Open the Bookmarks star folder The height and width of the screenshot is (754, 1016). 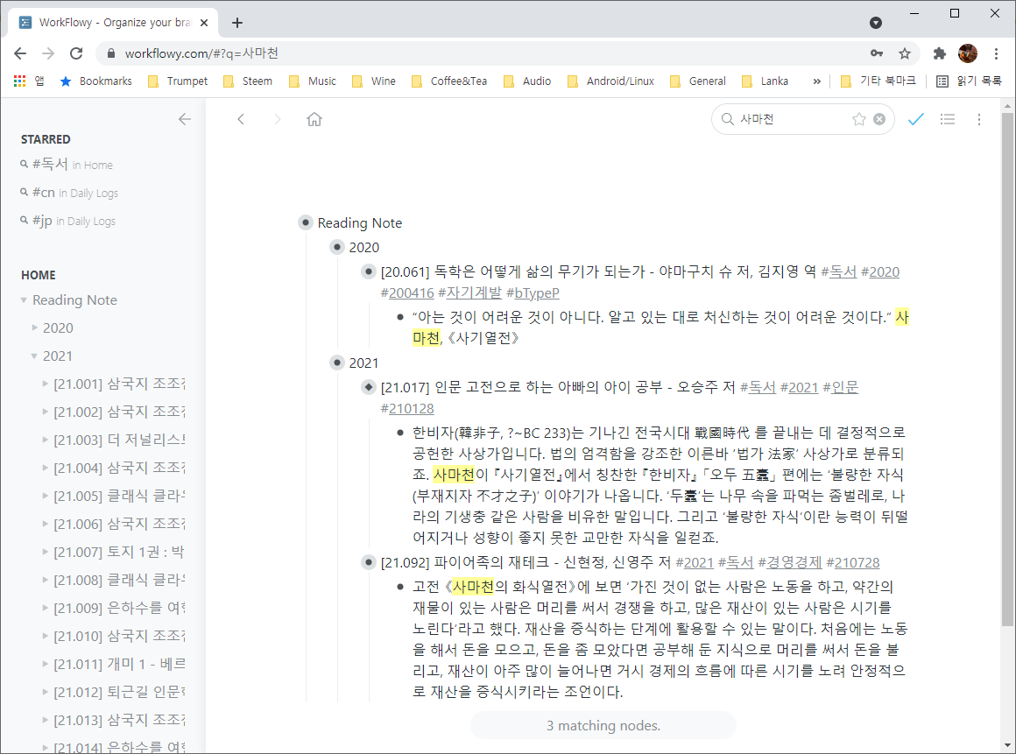pyautogui.click(x=95, y=81)
